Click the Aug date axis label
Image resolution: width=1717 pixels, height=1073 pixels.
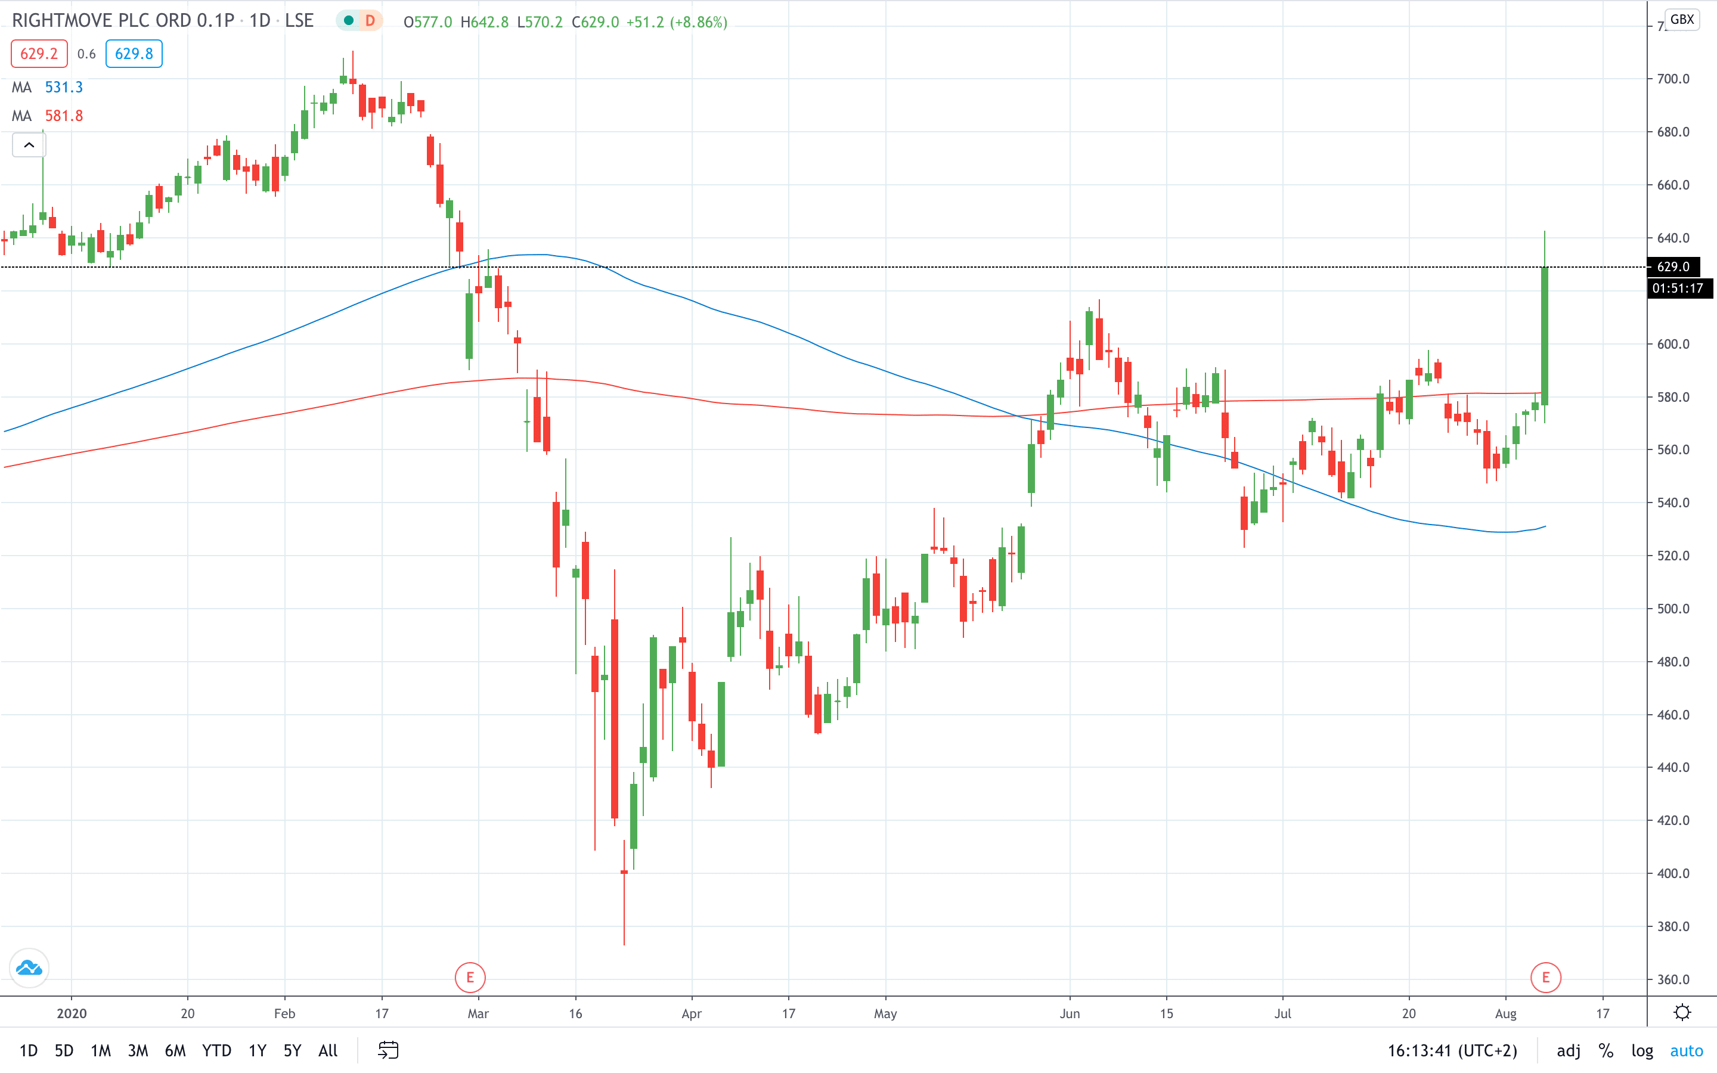coord(1505,1013)
